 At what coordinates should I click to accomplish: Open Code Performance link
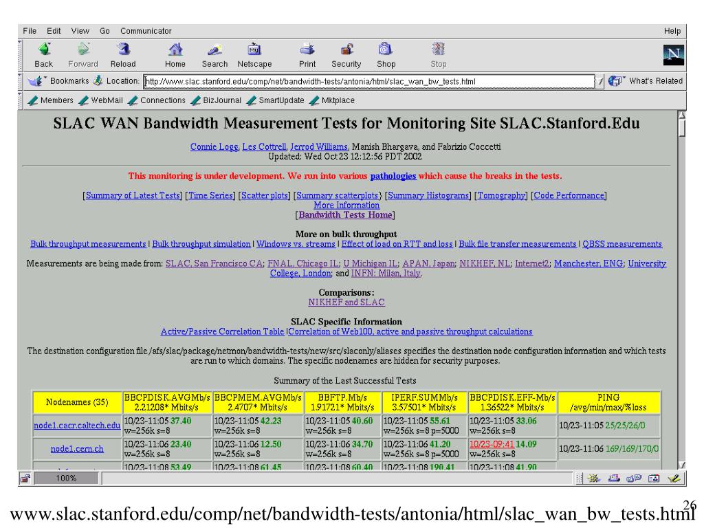point(569,195)
